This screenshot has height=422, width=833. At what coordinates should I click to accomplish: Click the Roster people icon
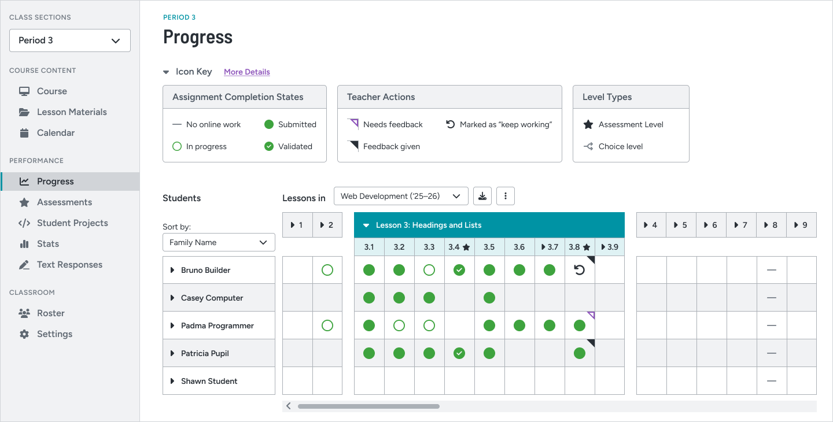(24, 313)
